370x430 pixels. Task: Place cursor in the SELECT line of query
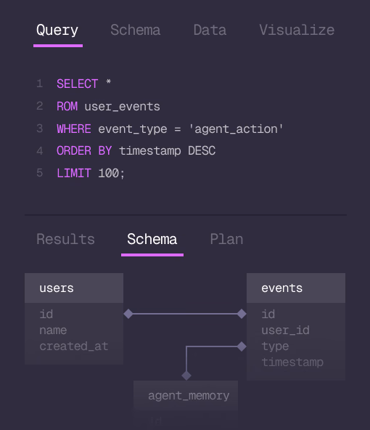pos(84,84)
